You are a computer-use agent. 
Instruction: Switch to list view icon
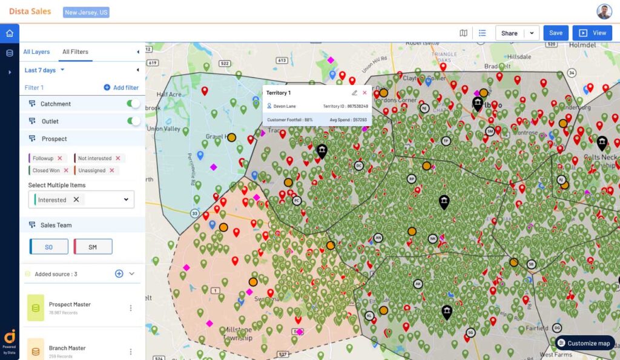[482, 33]
